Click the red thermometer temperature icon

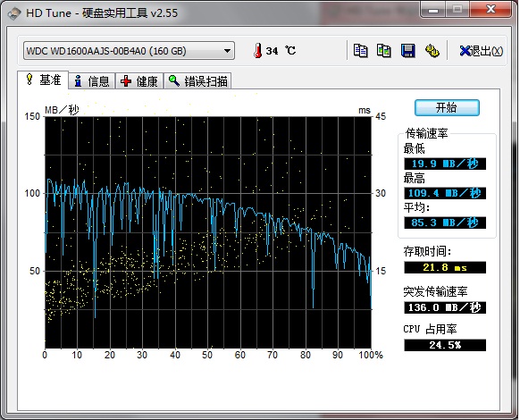pos(257,51)
